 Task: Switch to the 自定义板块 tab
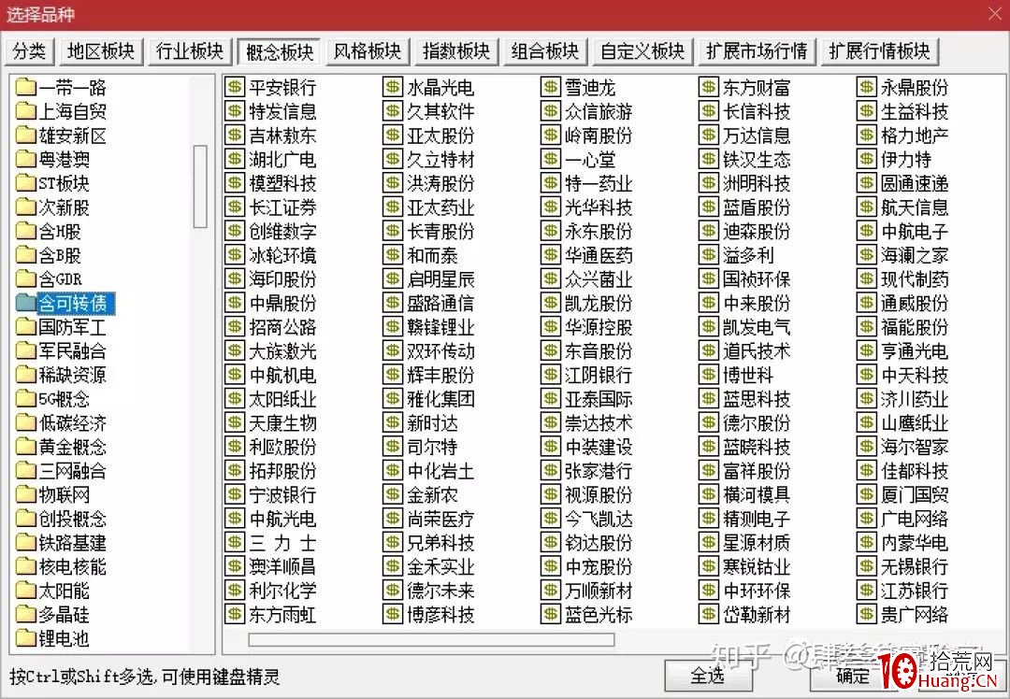click(642, 51)
